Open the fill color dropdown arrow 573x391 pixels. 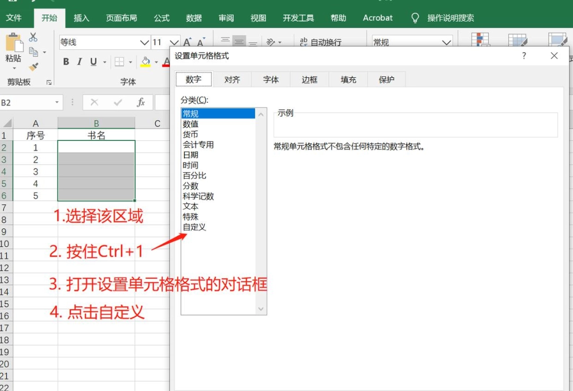[157, 62]
